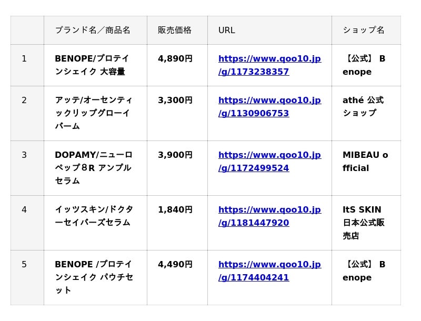Select the DOPAMY/ニューロペップ8R アンプルセラム cell
The image size is (421, 321).
94,168
